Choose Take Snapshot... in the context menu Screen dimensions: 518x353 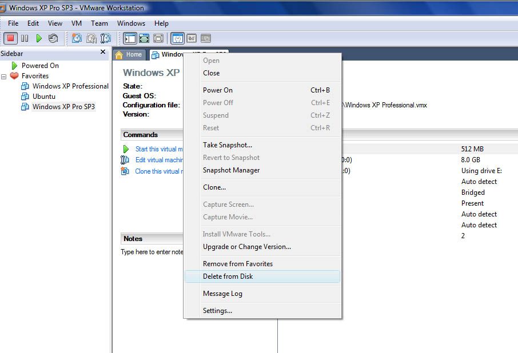point(262,145)
